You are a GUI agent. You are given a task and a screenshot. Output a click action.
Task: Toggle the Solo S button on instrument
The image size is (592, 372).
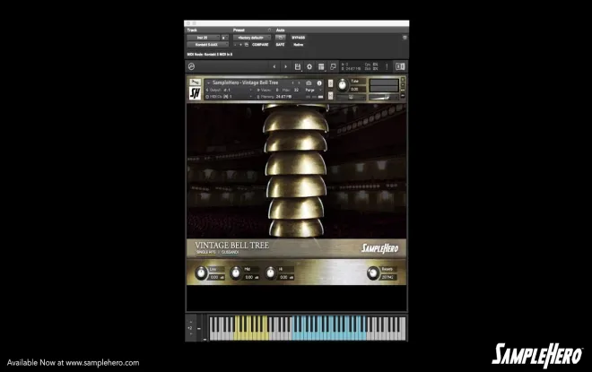point(330,83)
